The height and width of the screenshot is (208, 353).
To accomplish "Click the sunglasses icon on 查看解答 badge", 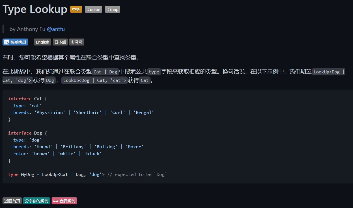I will 55,201.
